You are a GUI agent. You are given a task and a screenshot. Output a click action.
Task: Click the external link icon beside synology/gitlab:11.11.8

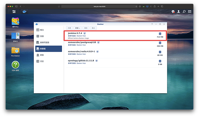(x=96, y=61)
